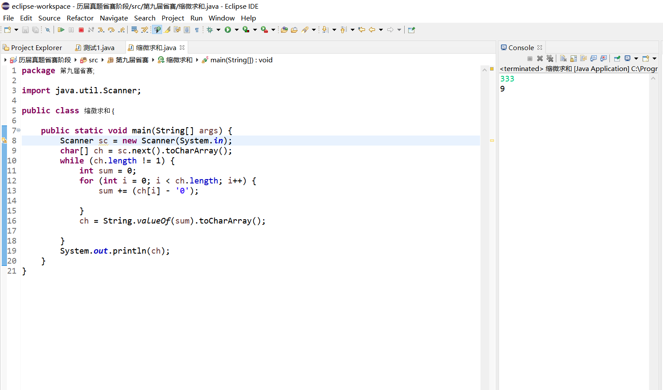This screenshot has width=663, height=390.
Task: Open Display Selected Console dropdown arrow
Action: pos(636,58)
